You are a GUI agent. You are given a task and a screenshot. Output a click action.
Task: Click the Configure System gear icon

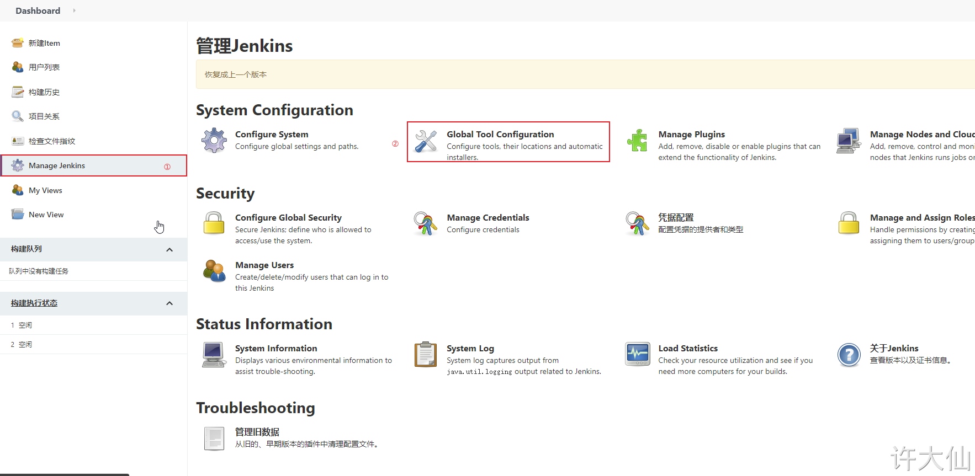214,141
